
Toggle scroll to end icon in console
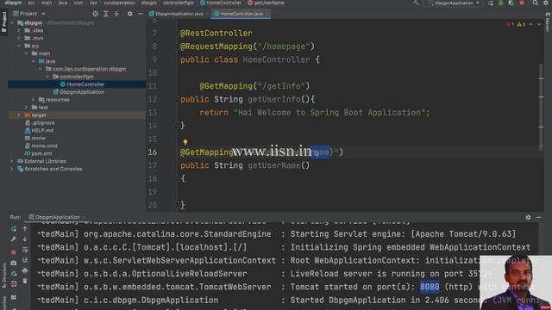25,260
